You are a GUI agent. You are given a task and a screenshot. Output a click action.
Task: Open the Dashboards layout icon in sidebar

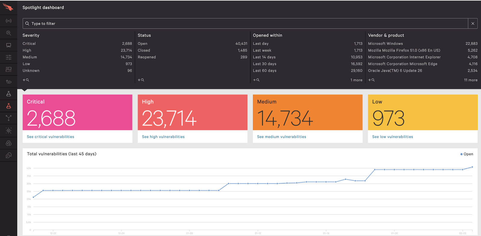pos(8,70)
